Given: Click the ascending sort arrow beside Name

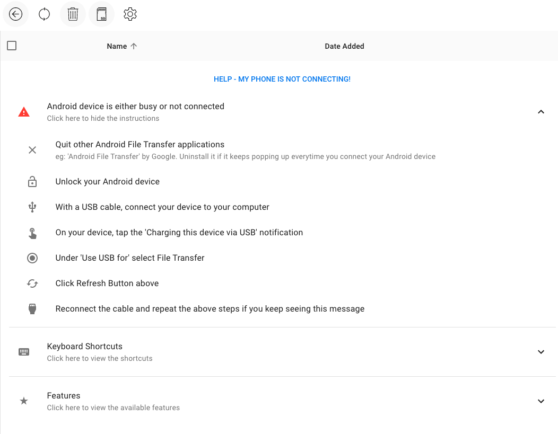Looking at the screenshot, I should click(134, 46).
